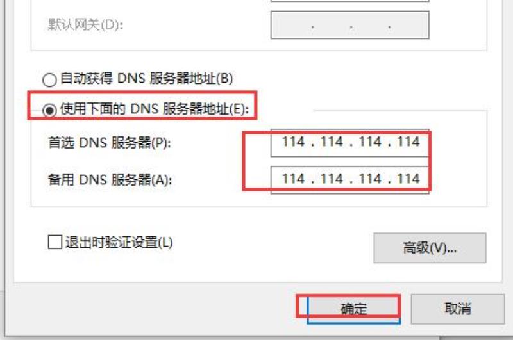Select 自动获得 DNS 服务器地址 radio option
The width and height of the screenshot is (513, 340).
point(49,79)
